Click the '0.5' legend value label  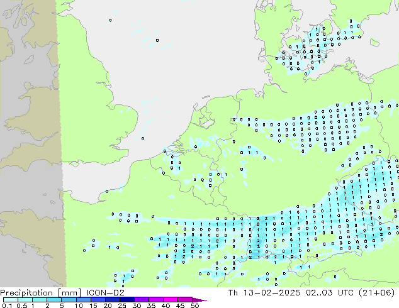coord(22,305)
